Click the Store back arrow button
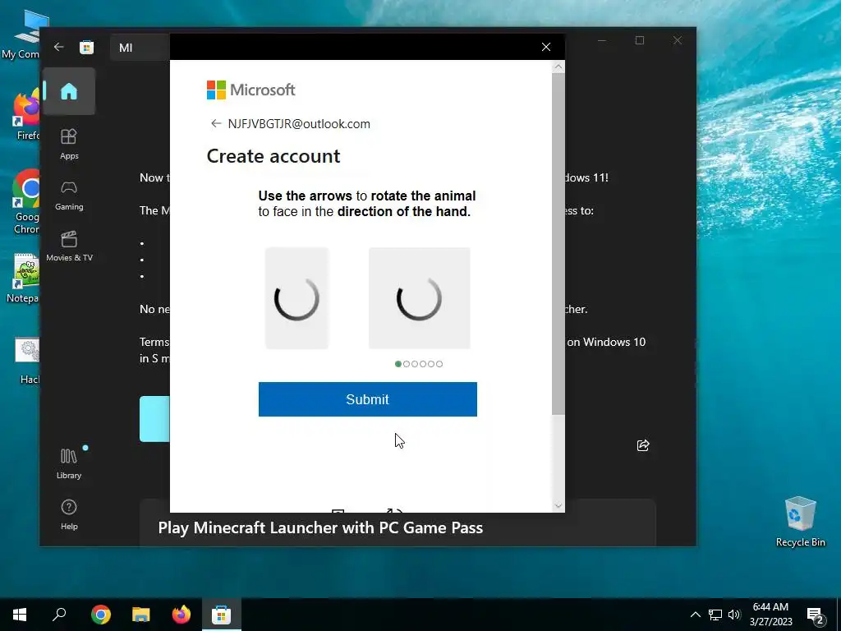 58,47
